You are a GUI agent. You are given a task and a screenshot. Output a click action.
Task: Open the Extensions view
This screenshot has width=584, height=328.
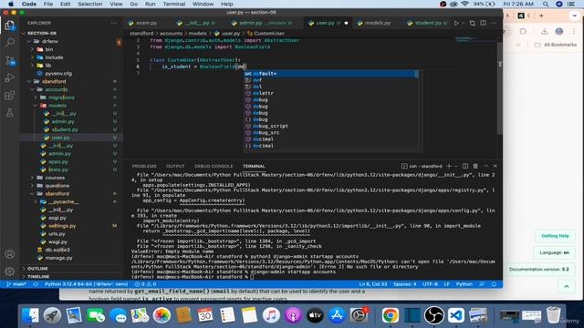click(x=10, y=95)
